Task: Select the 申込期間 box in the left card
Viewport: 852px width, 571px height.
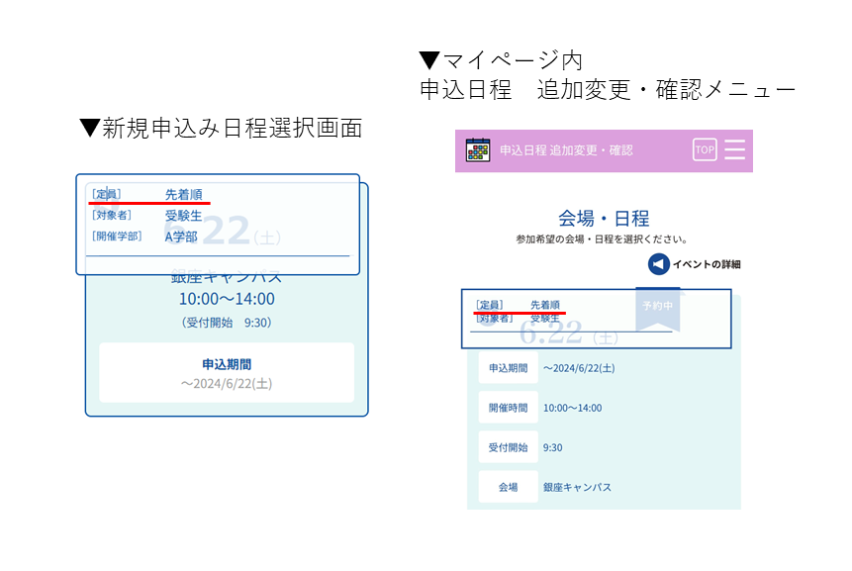Action: (x=227, y=373)
